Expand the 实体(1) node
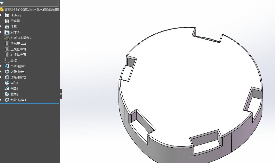This screenshot has width=275, height=163. point(1,32)
